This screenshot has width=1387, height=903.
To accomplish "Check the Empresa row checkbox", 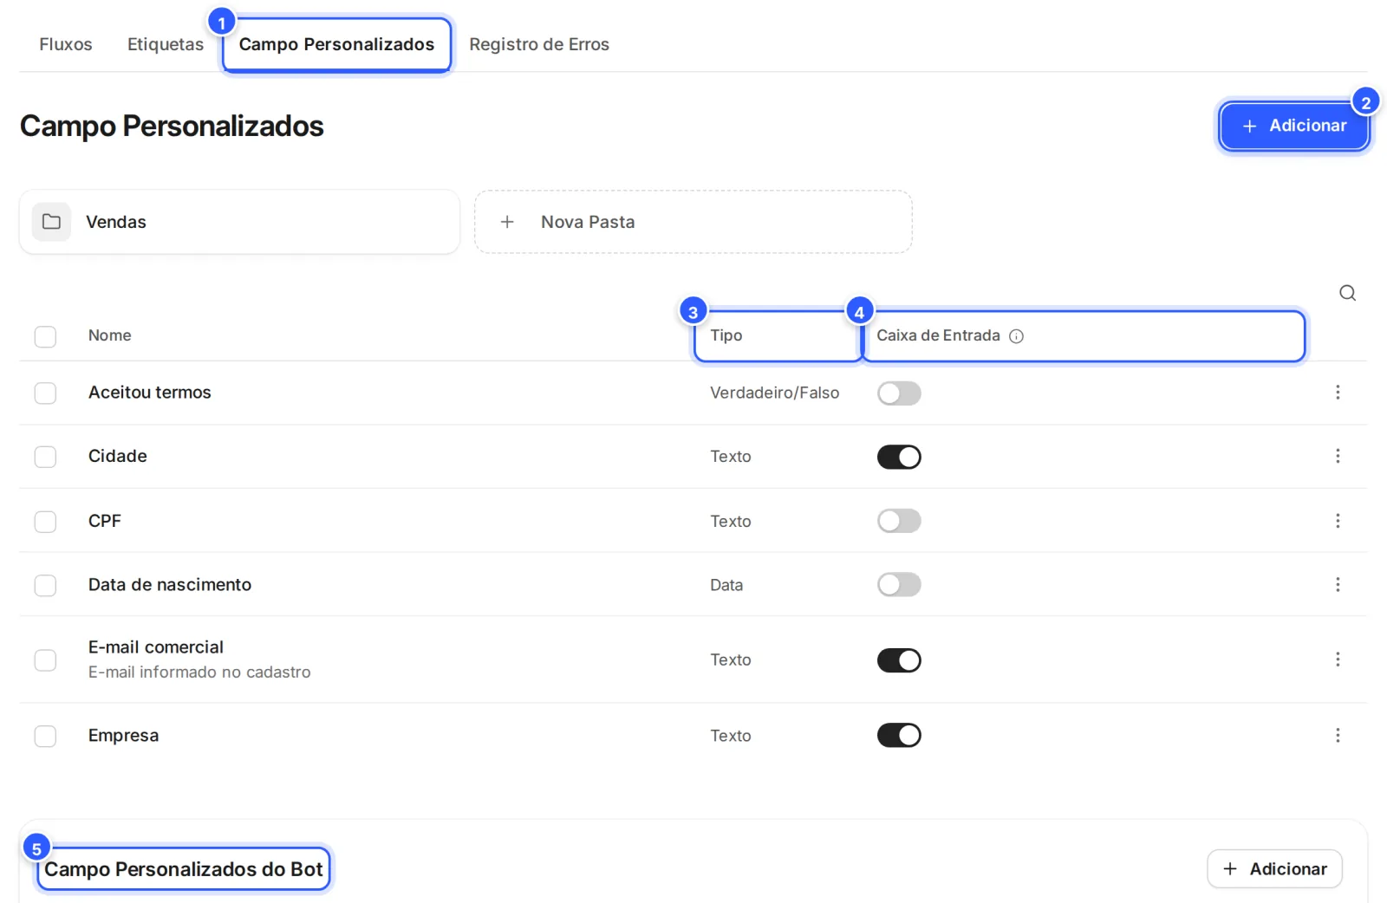I will (45, 737).
